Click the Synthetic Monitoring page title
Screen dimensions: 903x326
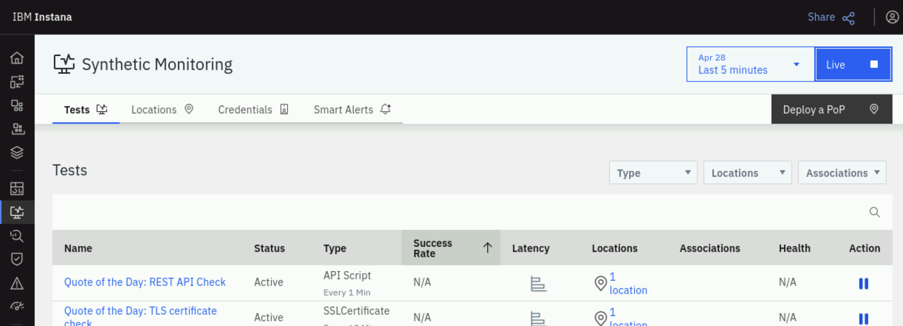pyautogui.click(x=157, y=64)
